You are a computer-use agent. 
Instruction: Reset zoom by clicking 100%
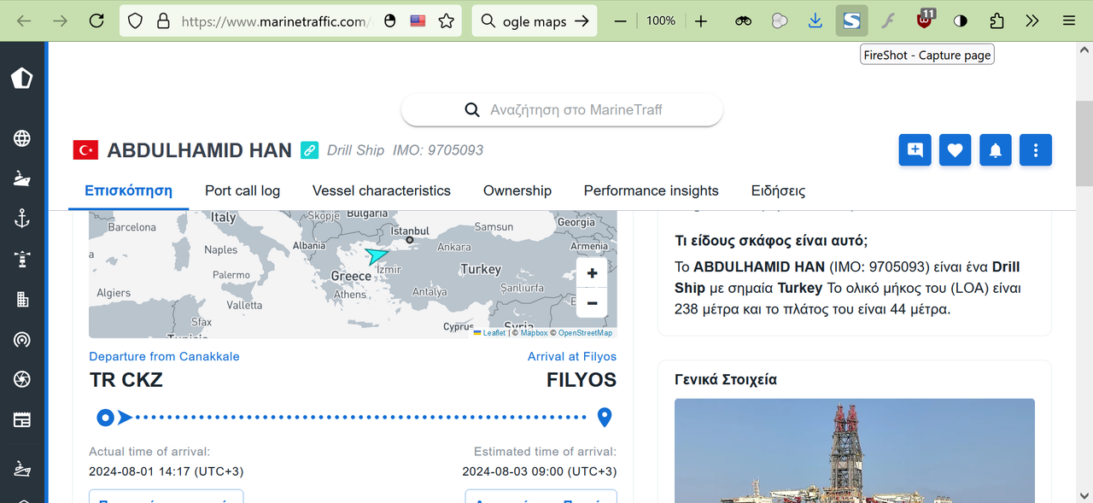click(661, 20)
